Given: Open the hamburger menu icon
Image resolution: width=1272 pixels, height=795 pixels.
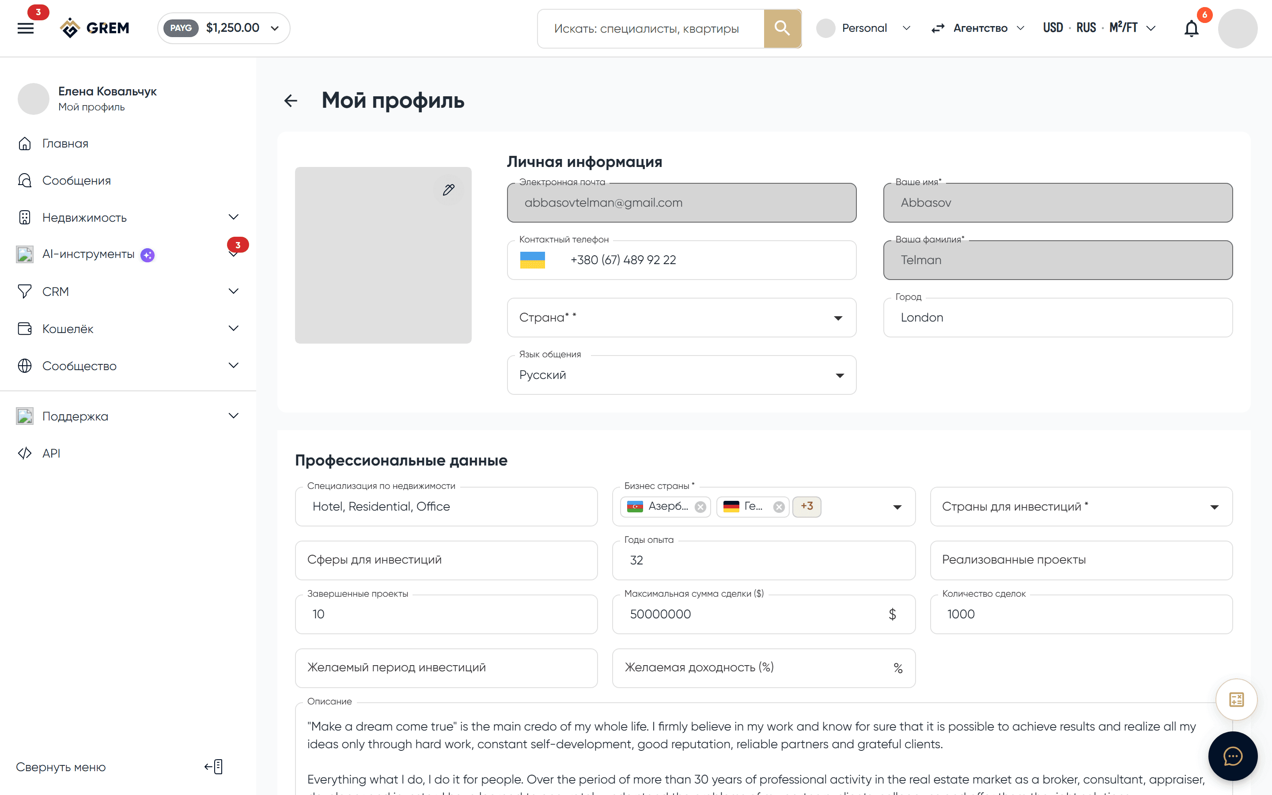Looking at the screenshot, I should click(25, 28).
